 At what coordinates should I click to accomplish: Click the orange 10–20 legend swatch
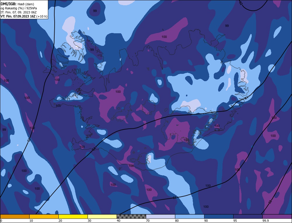tap(44, 217)
